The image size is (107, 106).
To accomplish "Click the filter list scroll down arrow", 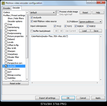I will tap(27, 79).
